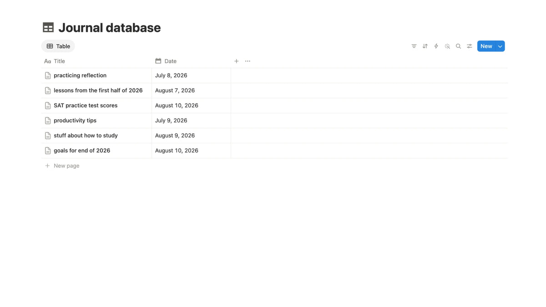Click the add property plus icon
The height and width of the screenshot is (307, 546).
(x=236, y=61)
